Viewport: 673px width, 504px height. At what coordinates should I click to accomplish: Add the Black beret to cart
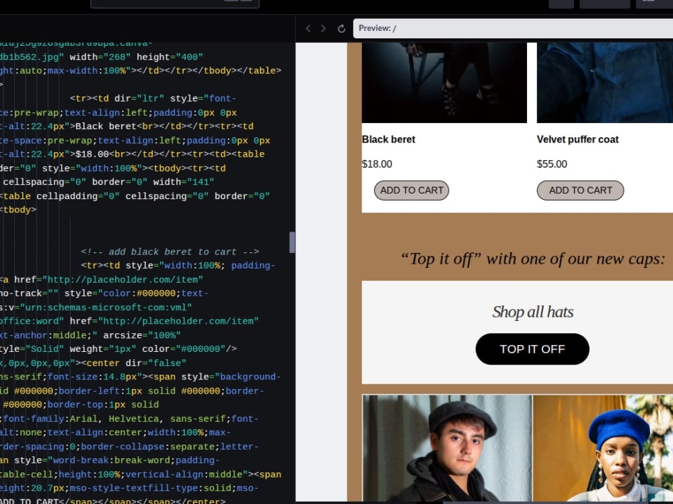[x=411, y=190]
